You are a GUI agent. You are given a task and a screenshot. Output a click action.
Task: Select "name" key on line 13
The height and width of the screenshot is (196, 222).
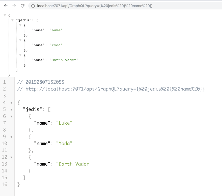click(x=42, y=164)
